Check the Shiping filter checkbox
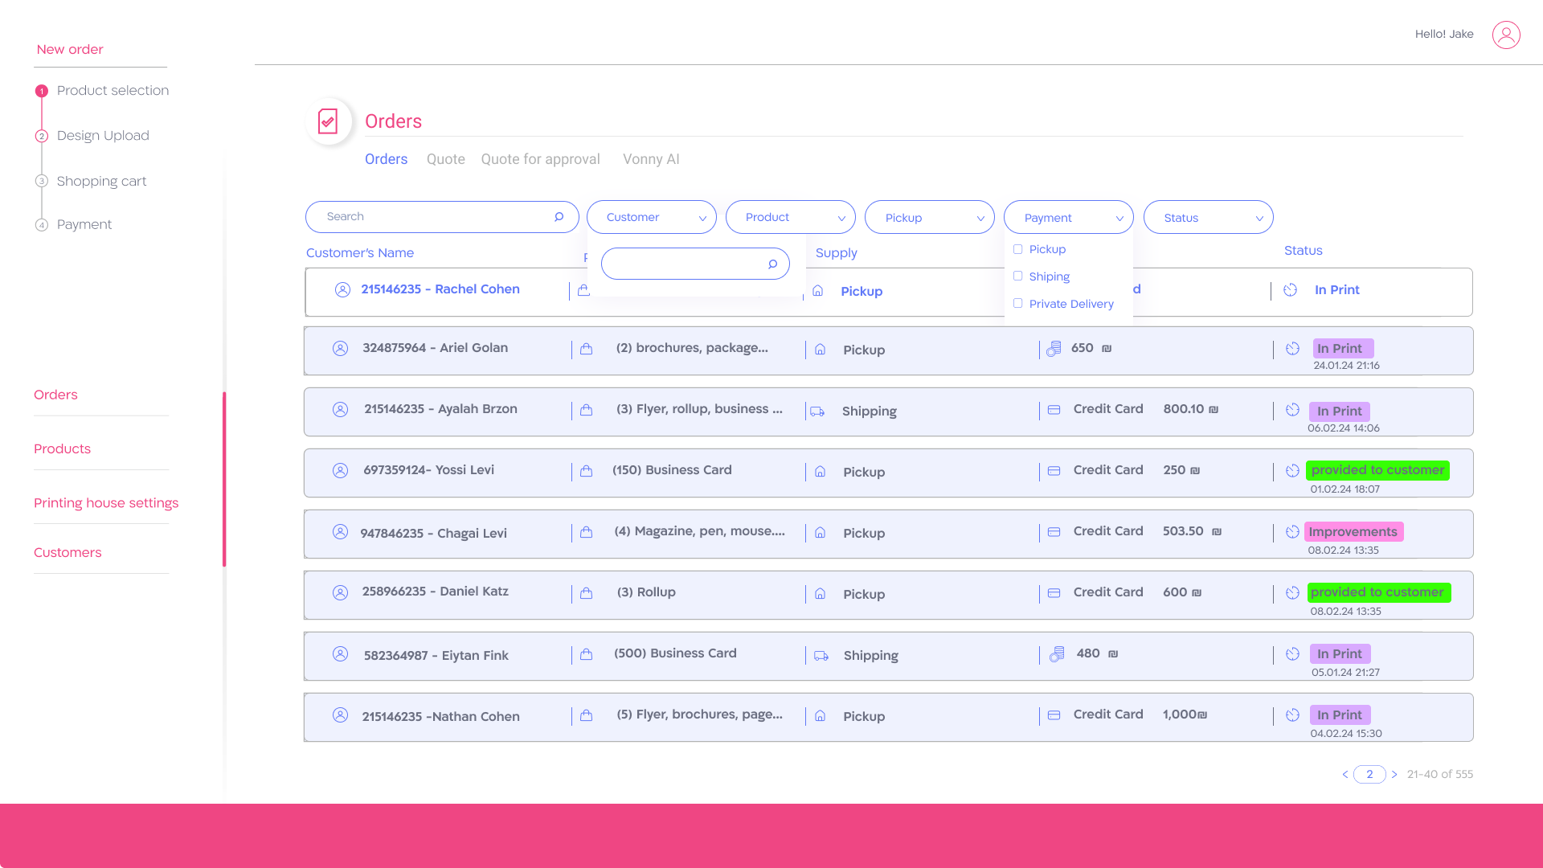Image resolution: width=1543 pixels, height=868 pixels. coord(1017,276)
